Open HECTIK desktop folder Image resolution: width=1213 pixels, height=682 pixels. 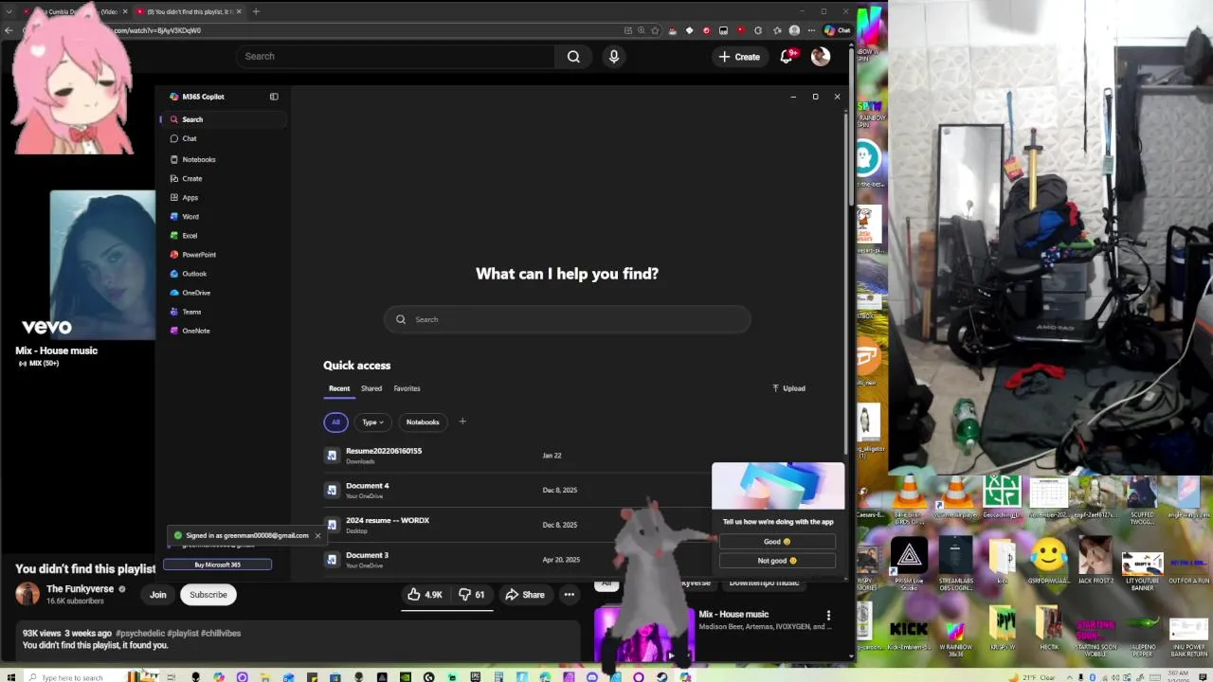pos(1048,628)
